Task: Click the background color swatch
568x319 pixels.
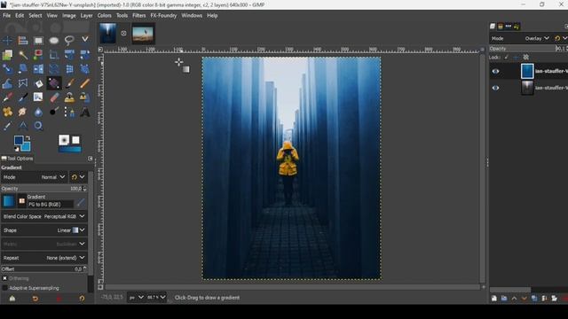Action: 26,146
